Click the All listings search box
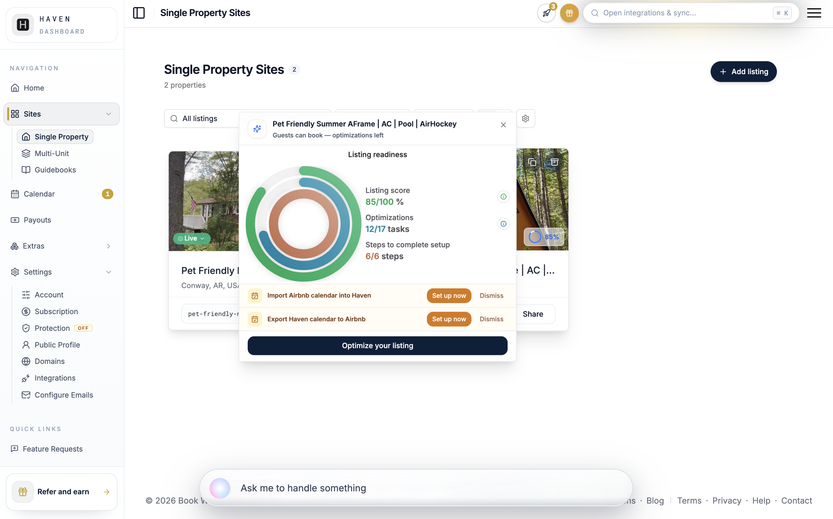 tap(202, 119)
